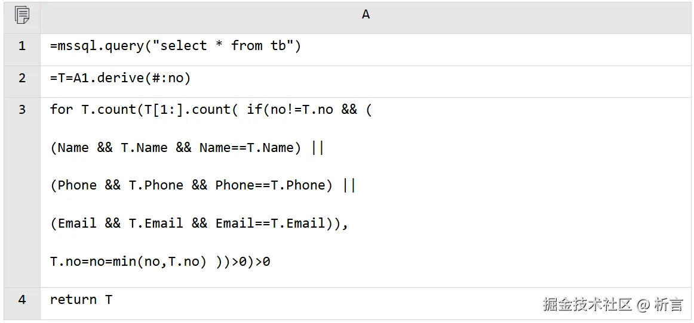This screenshot has width=694, height=323.
Task: Click the "select * from tb" string text
Action: coord(223,45)
